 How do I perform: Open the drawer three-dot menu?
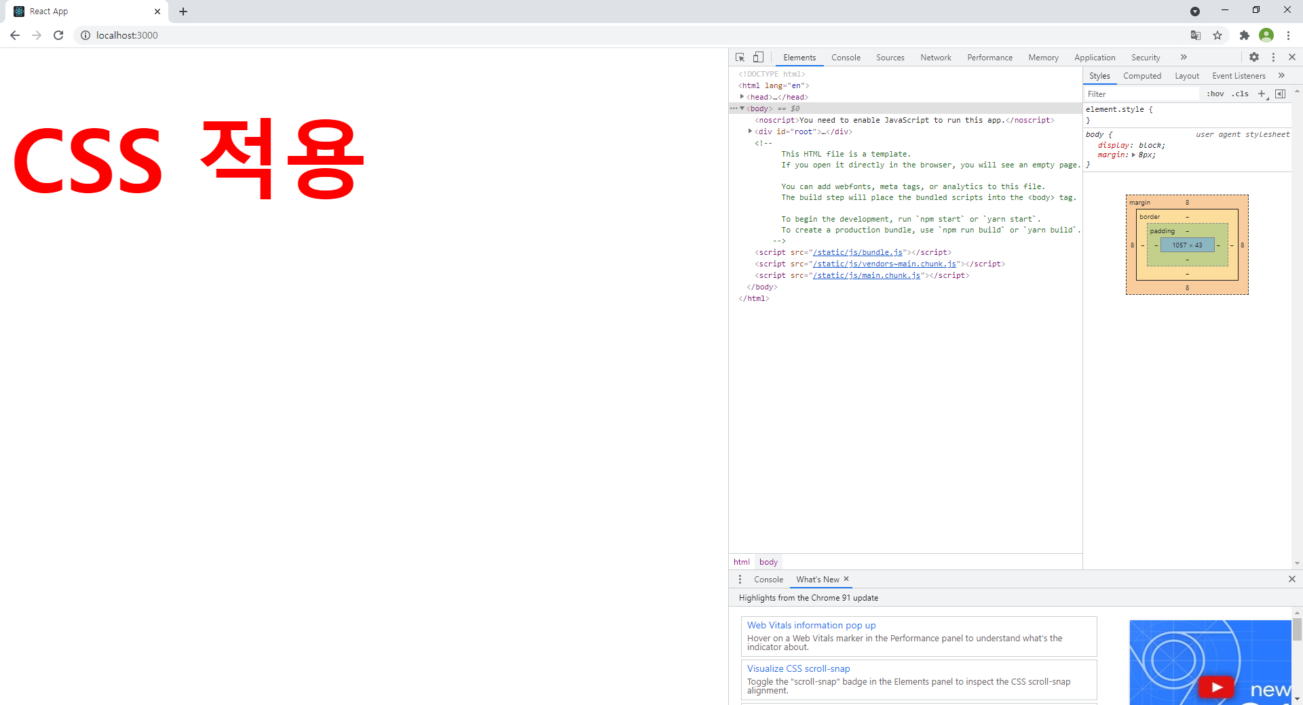click(740, 580)
